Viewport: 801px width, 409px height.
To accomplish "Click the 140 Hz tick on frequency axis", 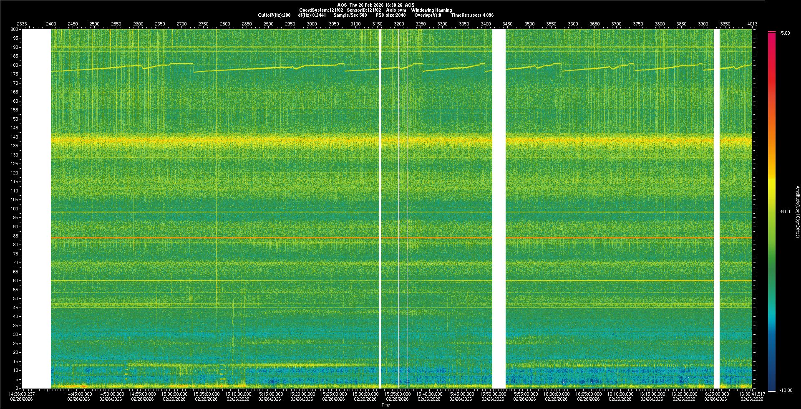I will [x=15, y=137].
